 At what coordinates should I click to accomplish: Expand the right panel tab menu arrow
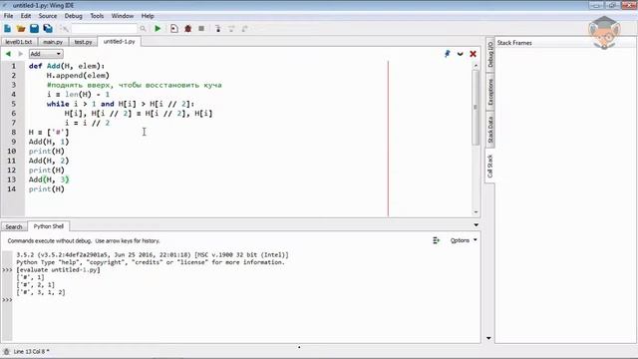click(x=488, y=338)
